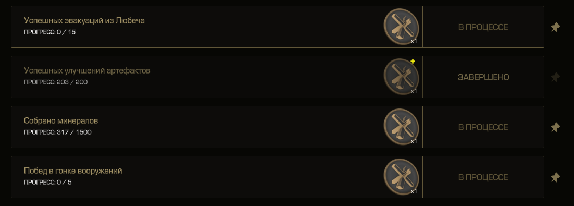
Task: Pin the Побед в гонке вооружений task
Action: 555,177
